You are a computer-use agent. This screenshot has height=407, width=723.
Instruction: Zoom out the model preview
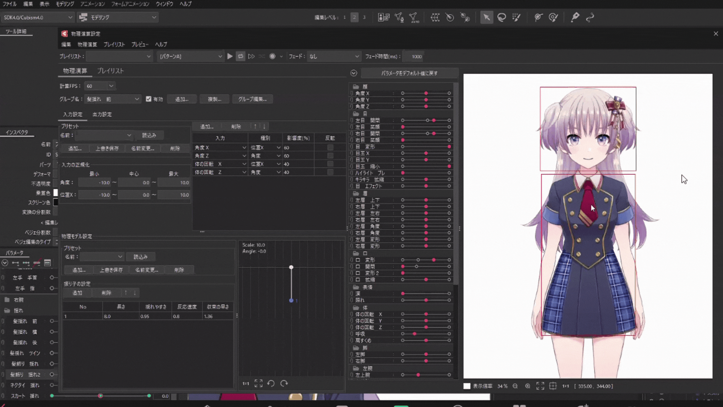[515, 386]
